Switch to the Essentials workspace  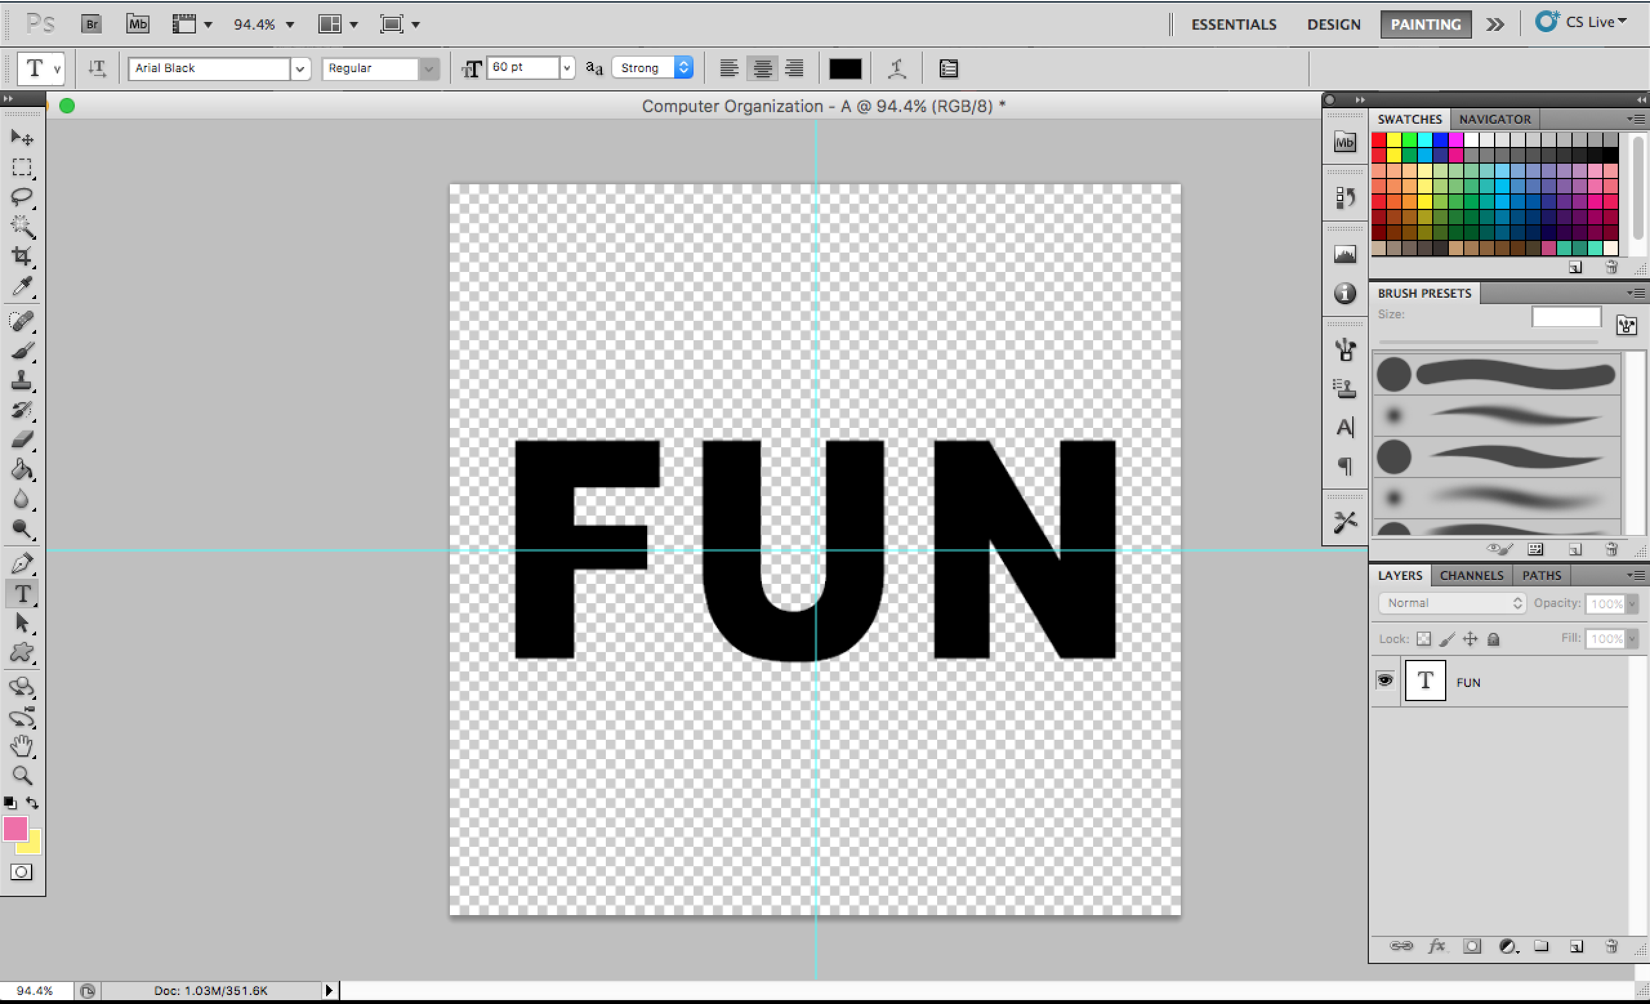1233,24
